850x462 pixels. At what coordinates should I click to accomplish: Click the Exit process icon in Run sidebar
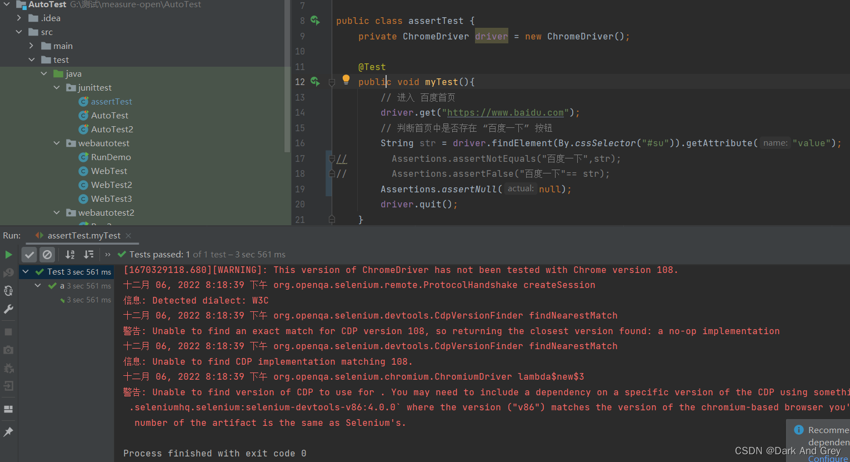(x=8, y=386)
